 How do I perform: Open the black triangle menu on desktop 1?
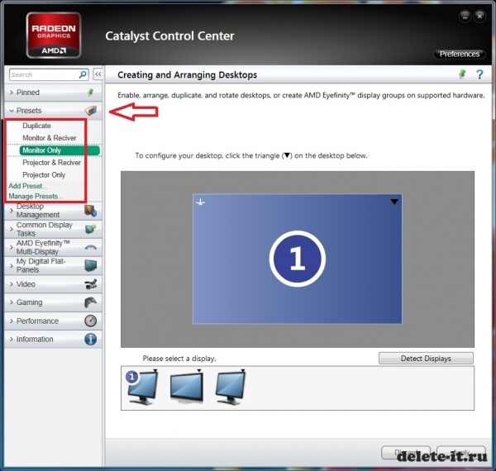(x=394, y=202)
